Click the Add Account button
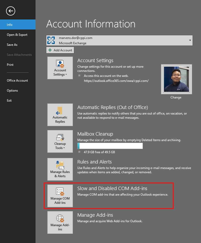The image size is (201, 243). (x=60, y=50)
